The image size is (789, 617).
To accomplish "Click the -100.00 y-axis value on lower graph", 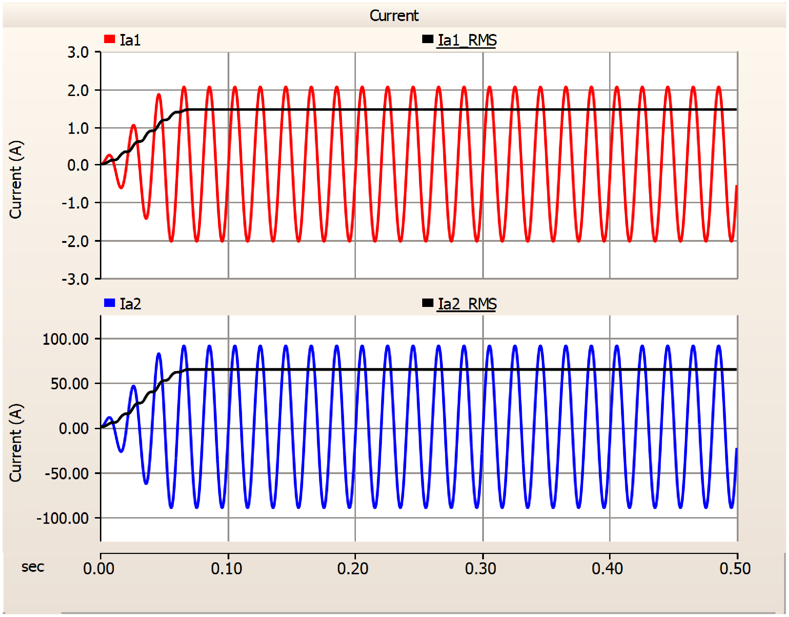I will pyautogui.click(x=62, y=519).
